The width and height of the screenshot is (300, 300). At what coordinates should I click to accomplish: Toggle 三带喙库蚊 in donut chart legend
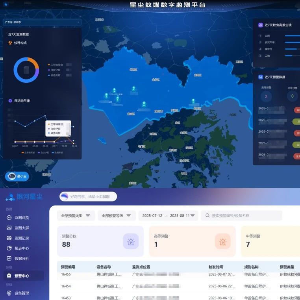point(55,65)
